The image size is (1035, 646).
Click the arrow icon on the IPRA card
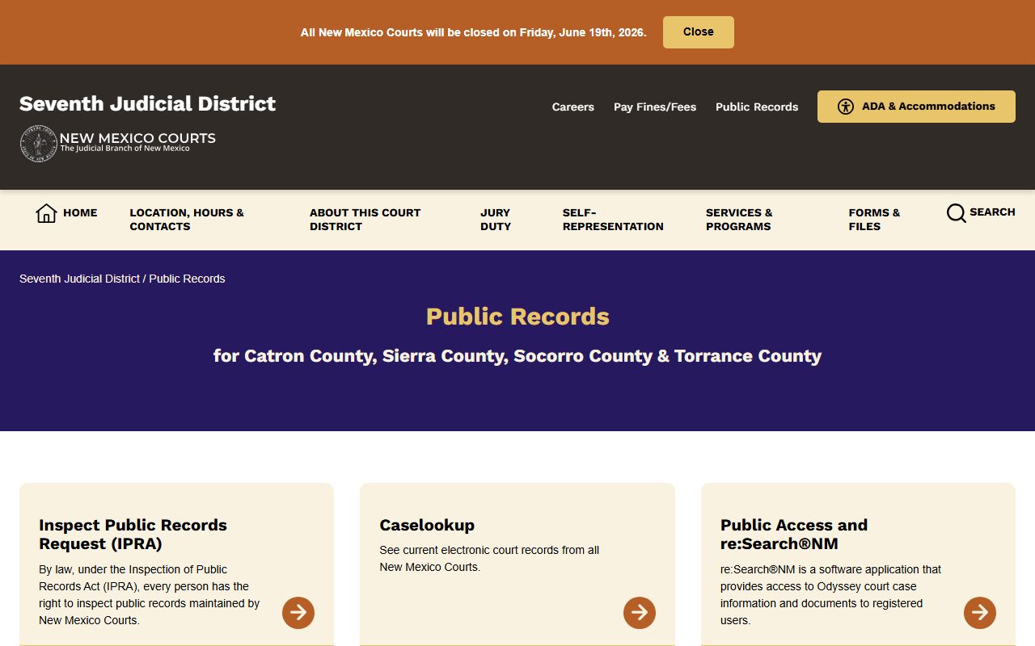[298, 613]
